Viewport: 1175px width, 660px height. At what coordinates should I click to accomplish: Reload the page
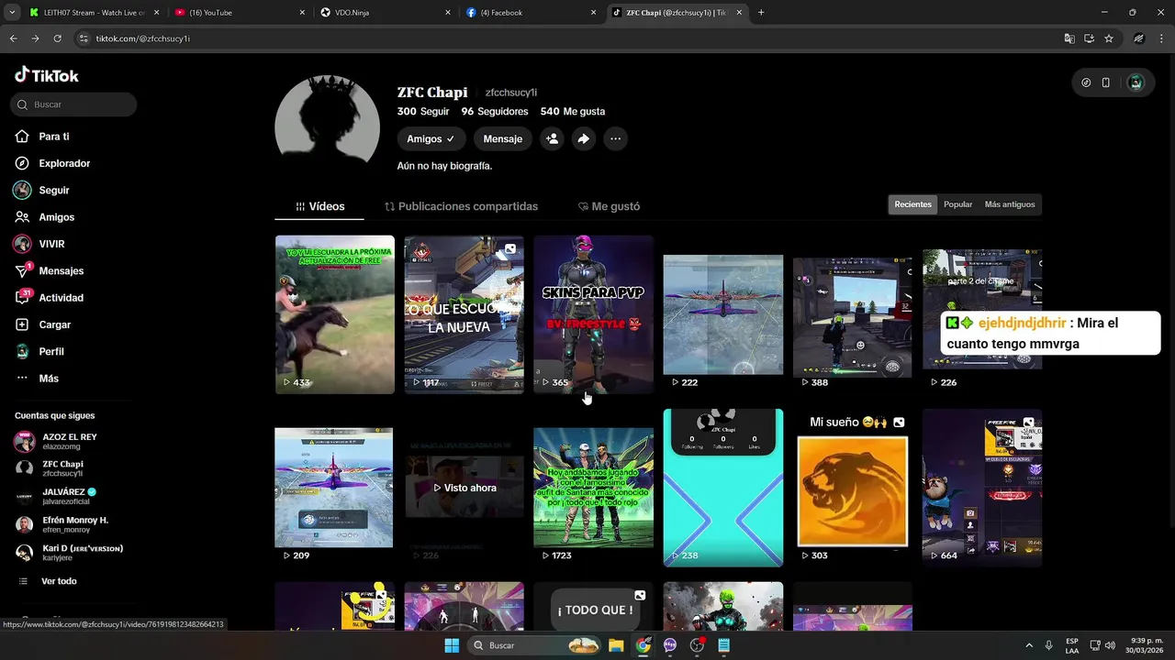[57, 38]
